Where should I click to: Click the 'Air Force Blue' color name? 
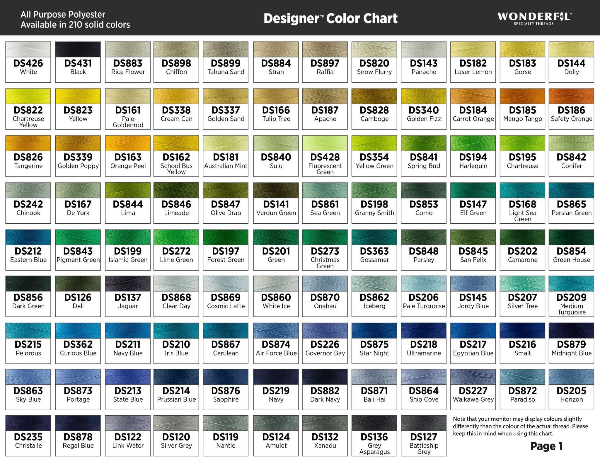pos(276,353)
